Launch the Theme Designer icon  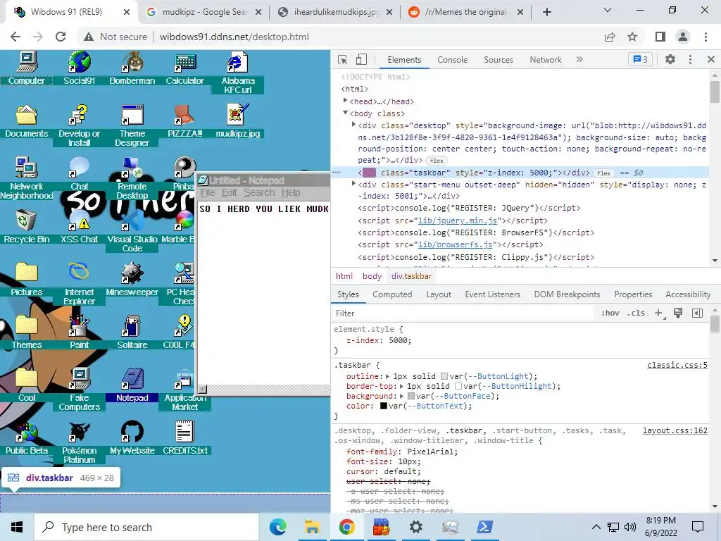coord(132,125)
